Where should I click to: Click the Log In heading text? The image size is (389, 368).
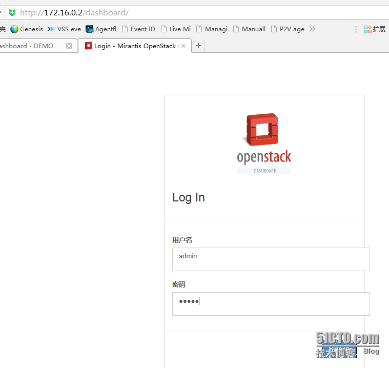(189, 197)
